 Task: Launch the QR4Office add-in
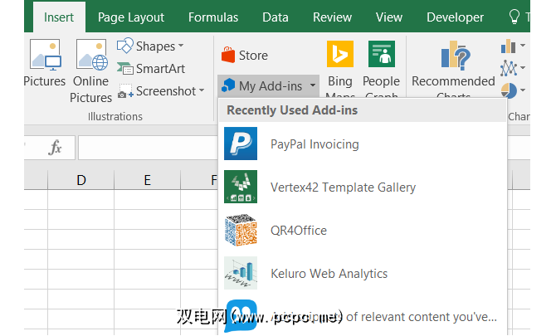pyautogui.click(x=298, y=231)
